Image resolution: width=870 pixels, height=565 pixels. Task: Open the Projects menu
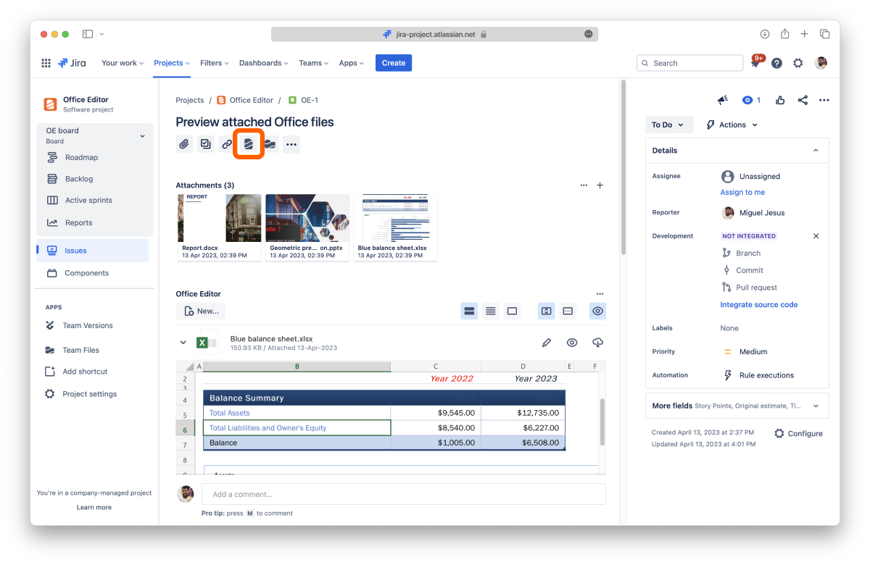[172, 63]
